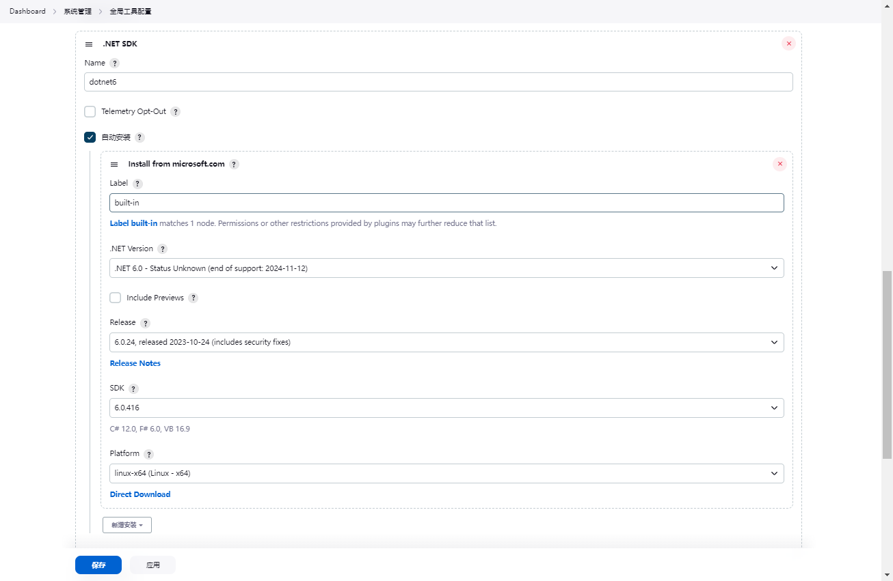Remove the Install from microsoft.com installer
Screen dimensions: 893x581
click(779, 165)
